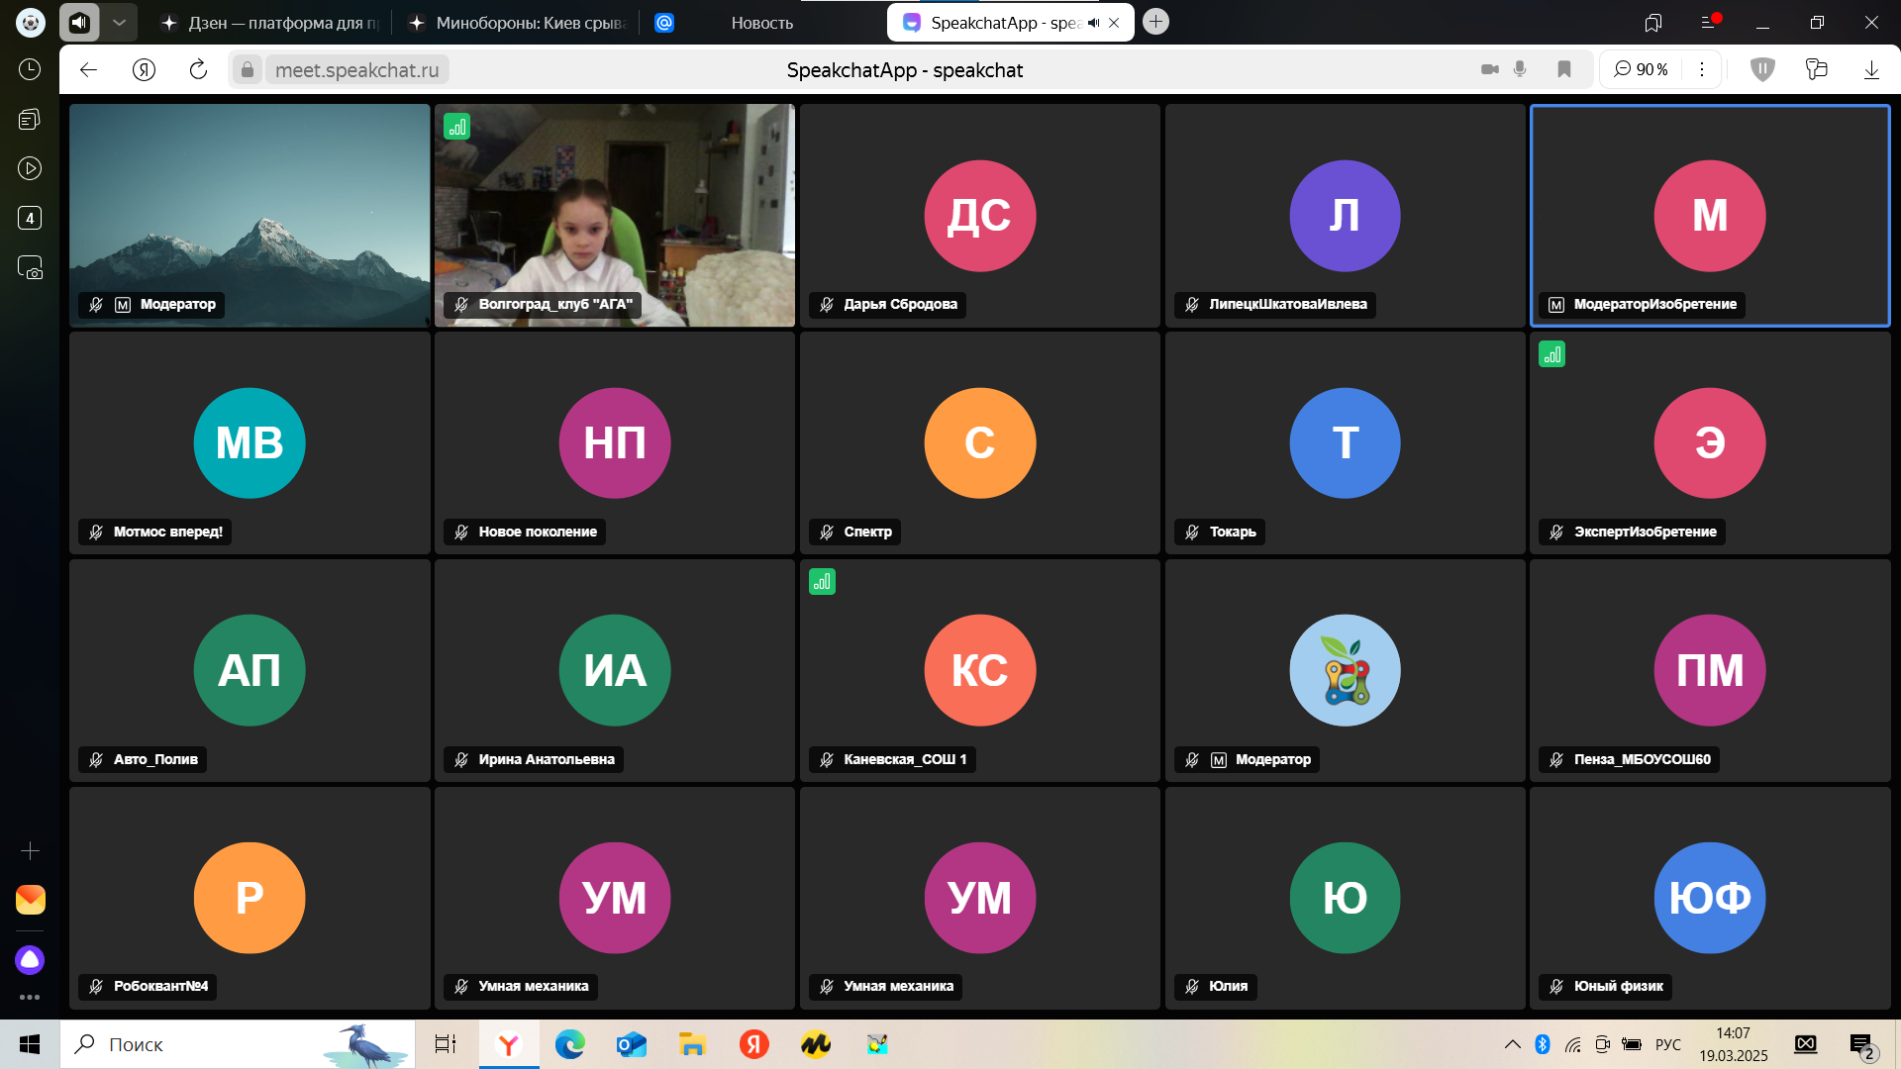
Task: Select the Волгоград_клуб "АГА" video tile
Action: (614, 216)
